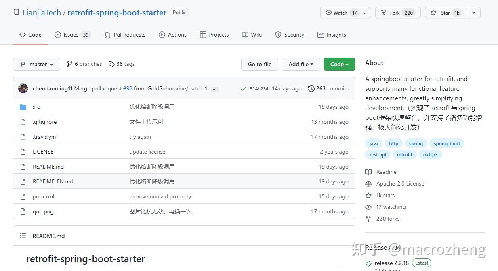Open the README.md file in file list
The height and width of the screenshot is (271, 498).
48,167
